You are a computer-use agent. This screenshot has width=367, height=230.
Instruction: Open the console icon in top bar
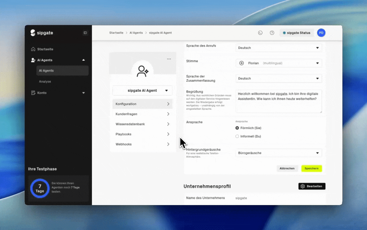click(260, 33)
